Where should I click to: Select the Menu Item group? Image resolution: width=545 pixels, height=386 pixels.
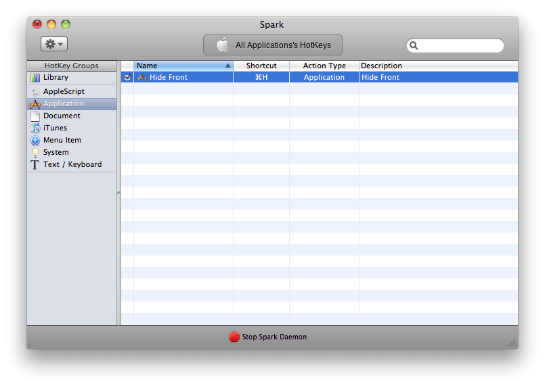pos(72,140)
